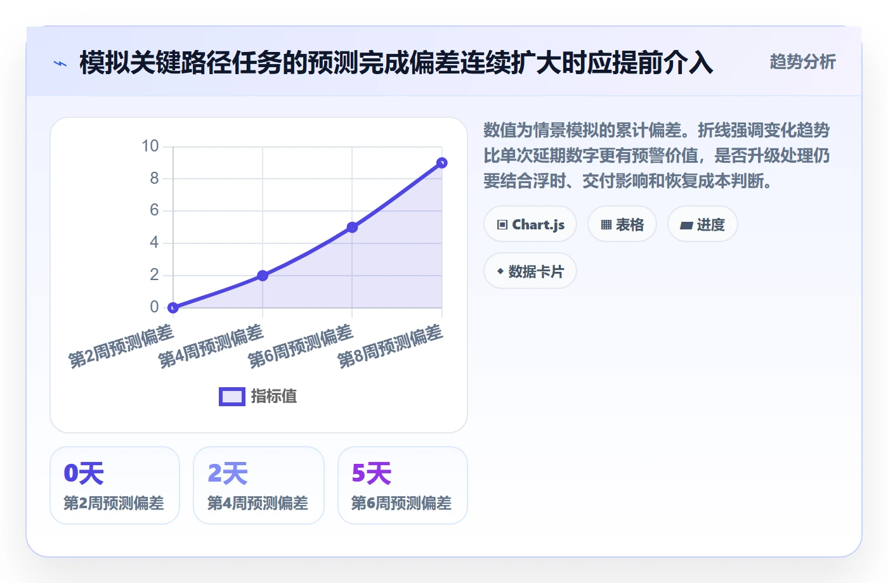Screen dimensions: 888x583
Task: Click the Chart.js tag icon
Action: (502, 225)
